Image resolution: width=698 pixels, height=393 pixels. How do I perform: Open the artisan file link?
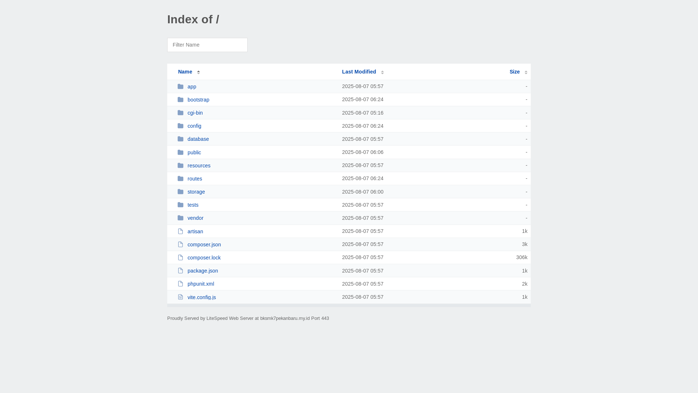pos(195,231)
